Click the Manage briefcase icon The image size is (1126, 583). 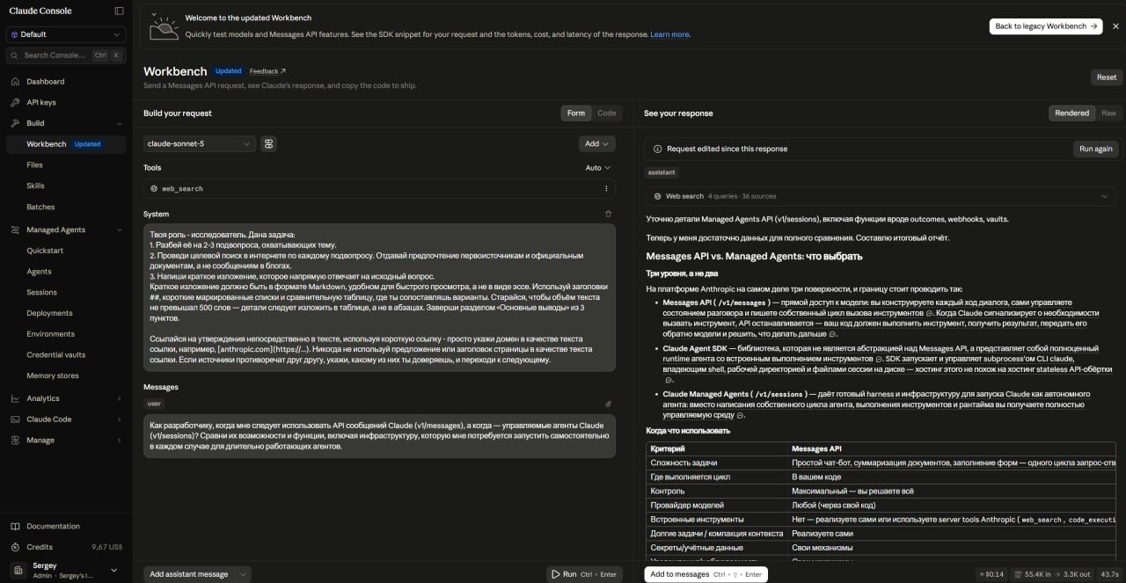pyautogui.click(x=16, y=441)
